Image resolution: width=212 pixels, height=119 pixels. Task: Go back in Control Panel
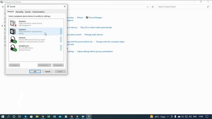coord(3,7)
